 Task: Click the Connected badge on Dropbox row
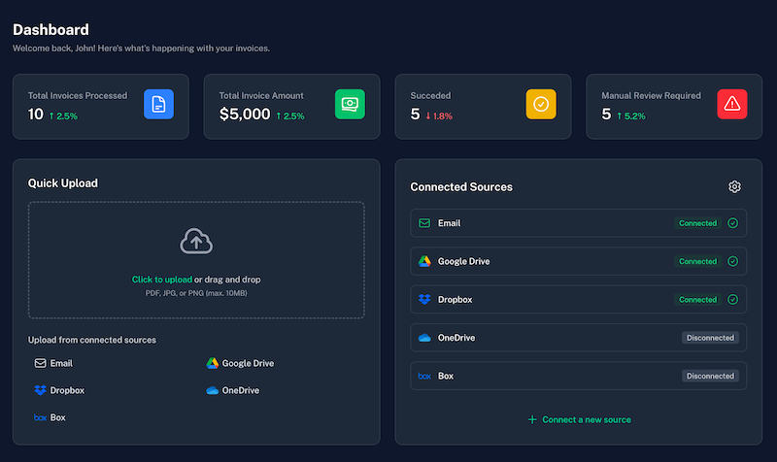pos(697,300)
